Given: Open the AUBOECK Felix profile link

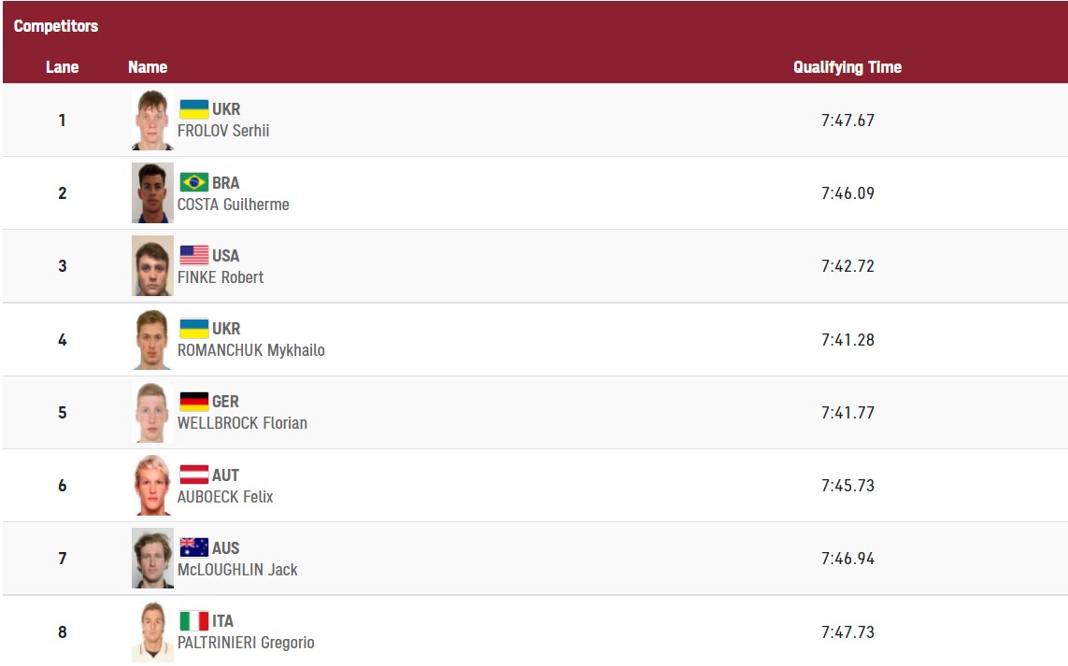Looking at the screenshot, I should tap(225, 497).
